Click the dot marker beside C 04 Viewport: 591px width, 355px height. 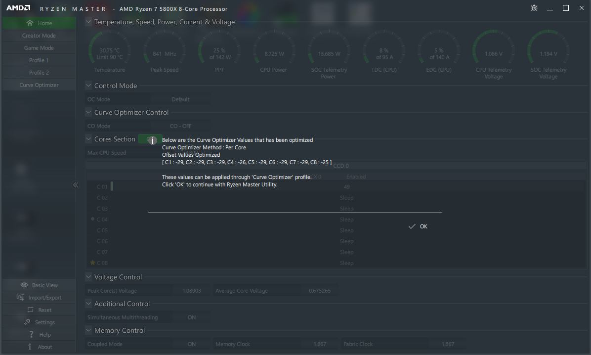[x=93, y=219]
